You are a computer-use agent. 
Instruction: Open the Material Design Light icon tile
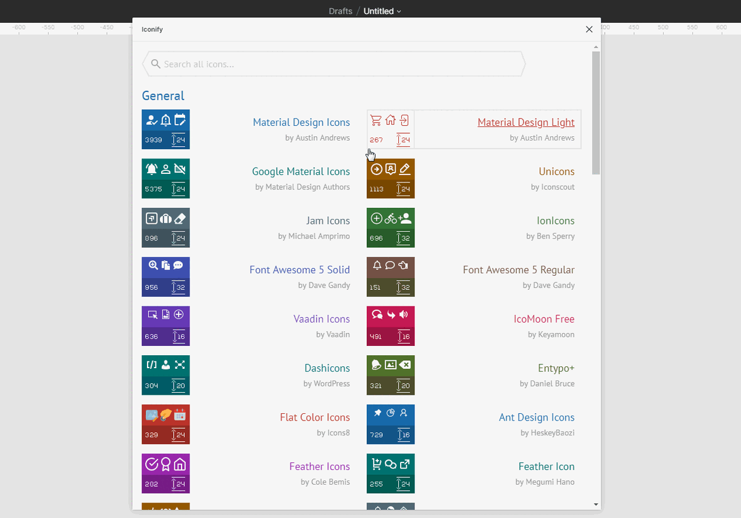[390, 129]
